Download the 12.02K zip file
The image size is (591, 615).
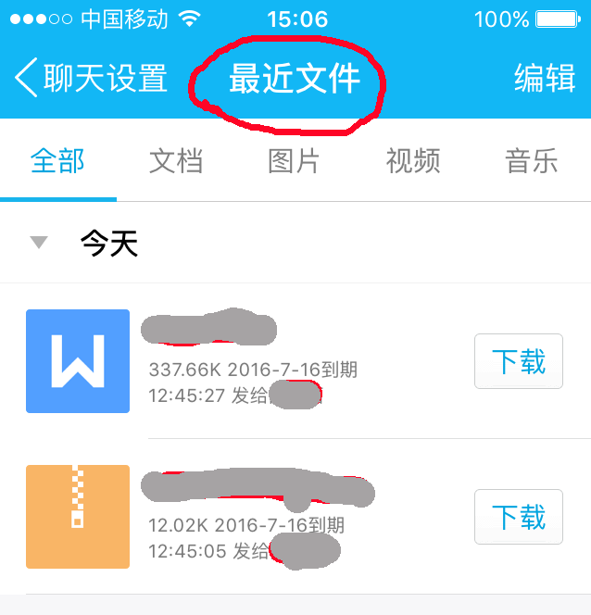click(519, 517)
